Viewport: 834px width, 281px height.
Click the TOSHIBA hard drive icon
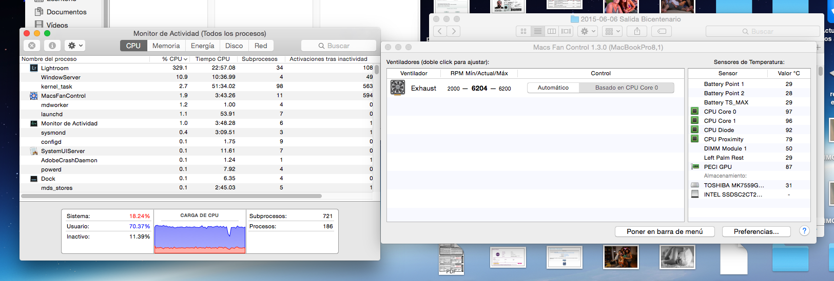pos(695,185)
